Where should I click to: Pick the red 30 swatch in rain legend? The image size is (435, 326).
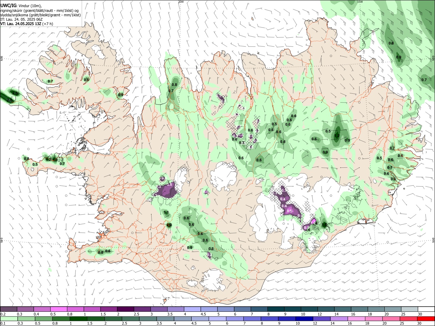click(x=426, y=319)
